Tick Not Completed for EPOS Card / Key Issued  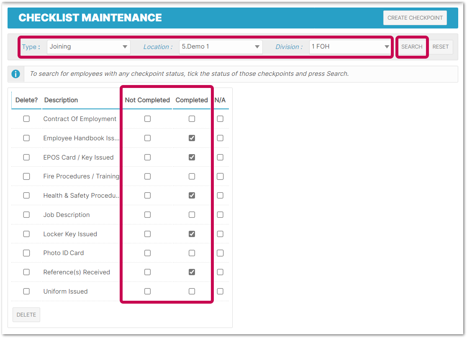147,157
